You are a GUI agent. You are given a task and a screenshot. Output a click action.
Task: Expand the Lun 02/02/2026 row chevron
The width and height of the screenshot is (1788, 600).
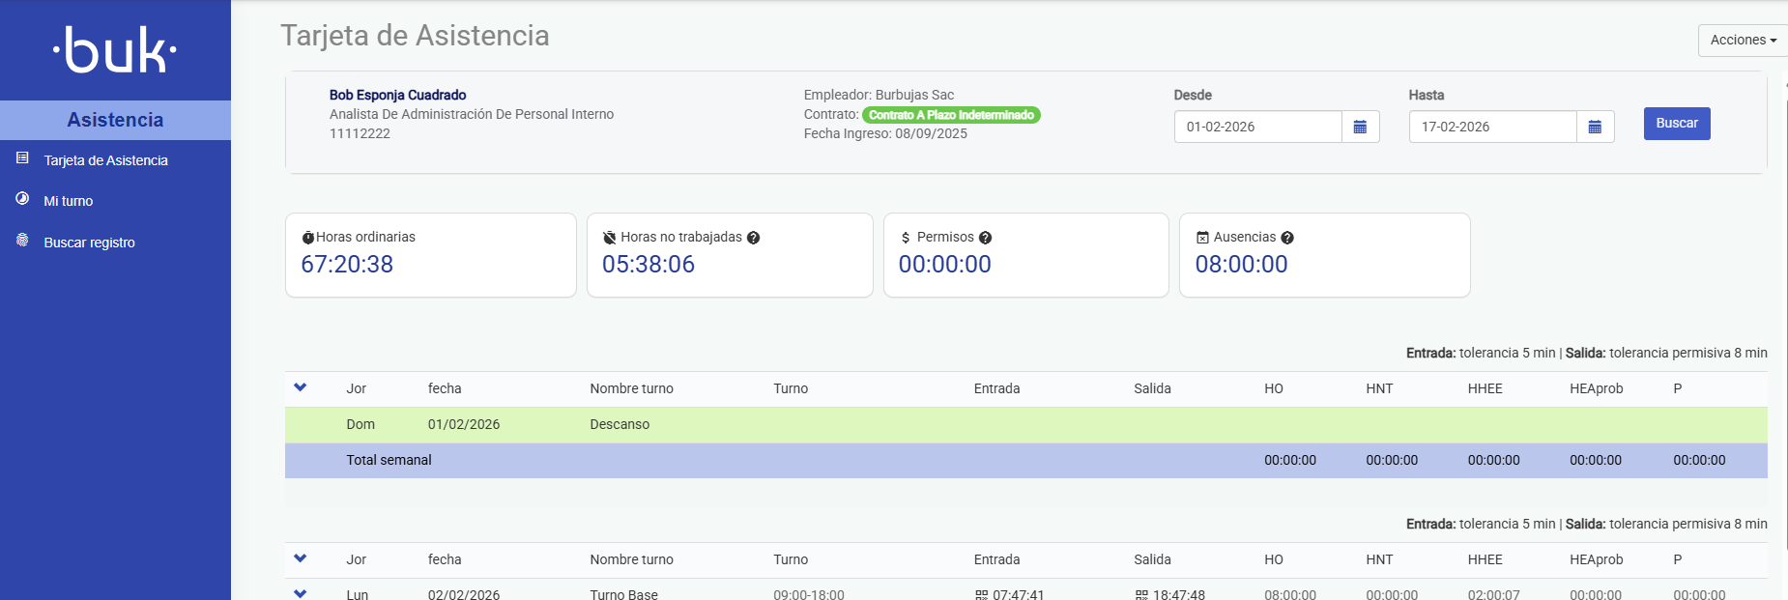(300, 593)
